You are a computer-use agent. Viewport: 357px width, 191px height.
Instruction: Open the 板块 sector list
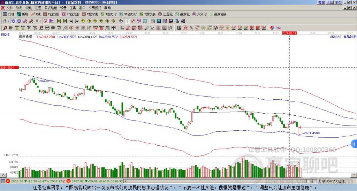tap(23, 14)
